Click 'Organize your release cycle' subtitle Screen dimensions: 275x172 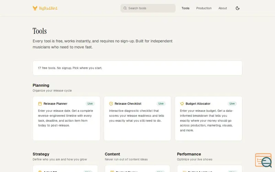(52, 90)
